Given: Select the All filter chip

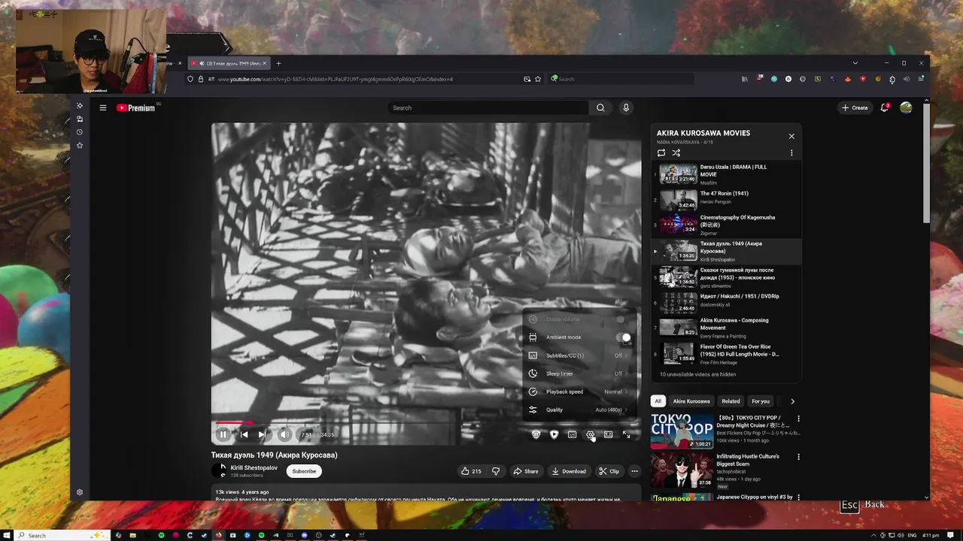Looking at the screenshot, I should click(658, 401).
